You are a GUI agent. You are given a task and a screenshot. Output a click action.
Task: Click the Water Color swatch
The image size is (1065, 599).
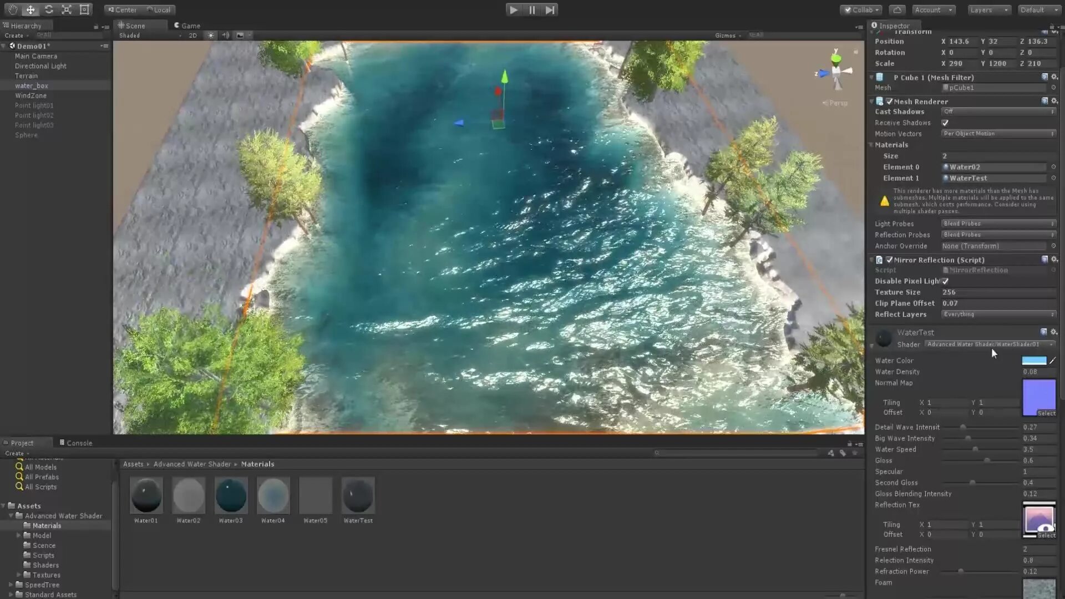point(1033,361)
